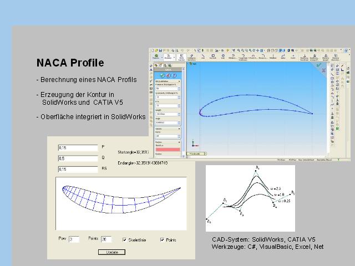The image size is (355, 266).
Task: Click the property panel vertical scrollbar
Action: pyautogui.click(x=184, y=113)
